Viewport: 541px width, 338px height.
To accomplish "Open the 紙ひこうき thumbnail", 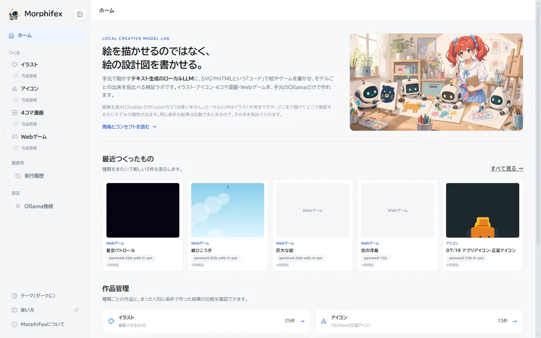I will (x=228, y=210).
